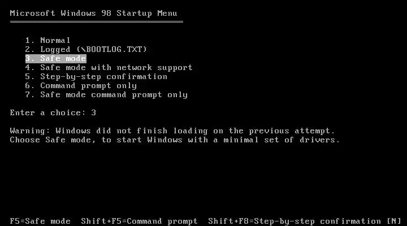Select the Normal startup option
Image resolution: width=407 pixels, height=226 pixels.
(47, 41)
